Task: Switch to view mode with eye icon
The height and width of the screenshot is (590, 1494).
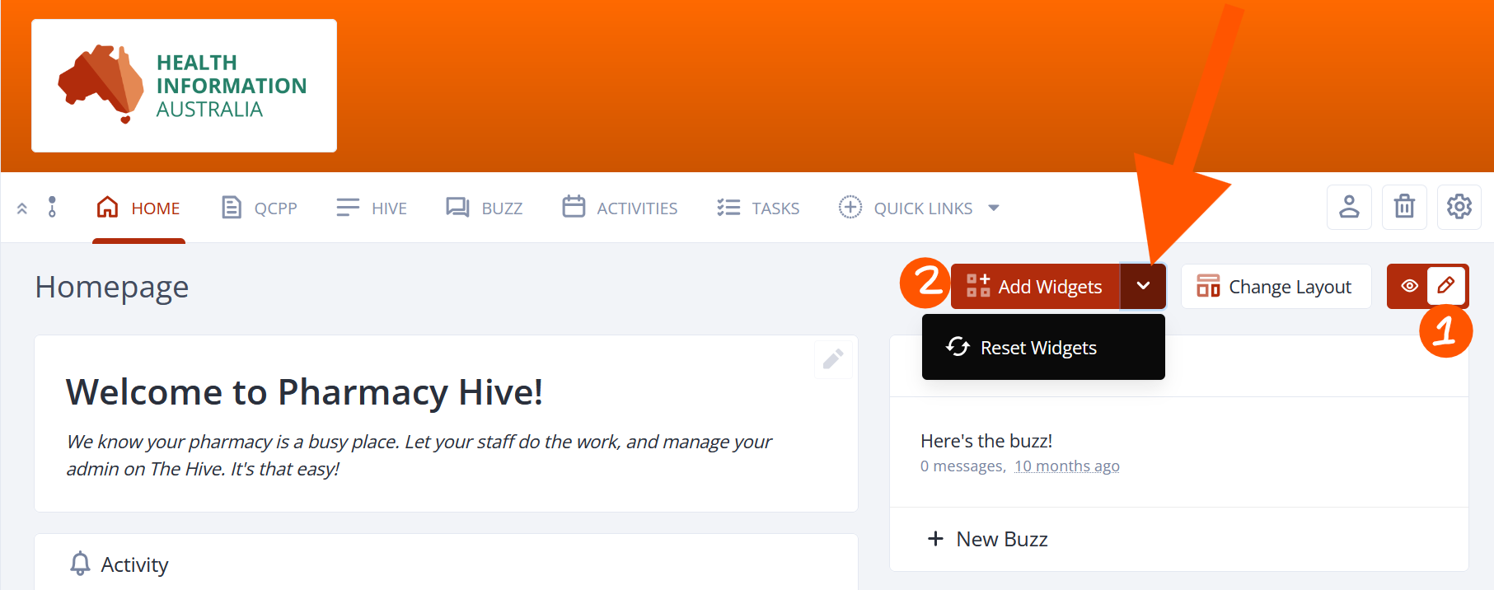Action: (x=1409, y=286)
